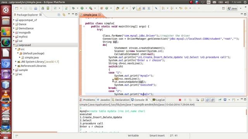The width and height of the screenshot is (248, 139).
Task: Select the wc project
Action: 21,74
